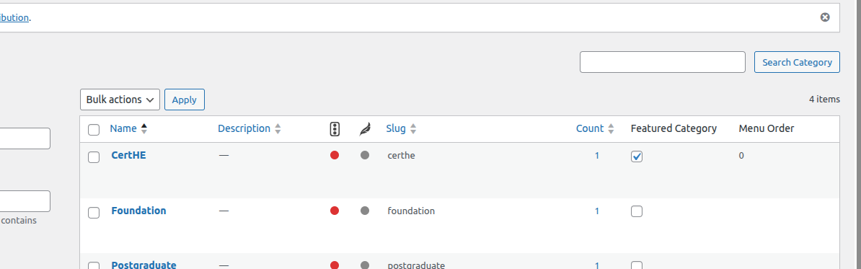861x269 pixels.
Task: Click the Yoast SEO score column icon
Action: [335, 129]
